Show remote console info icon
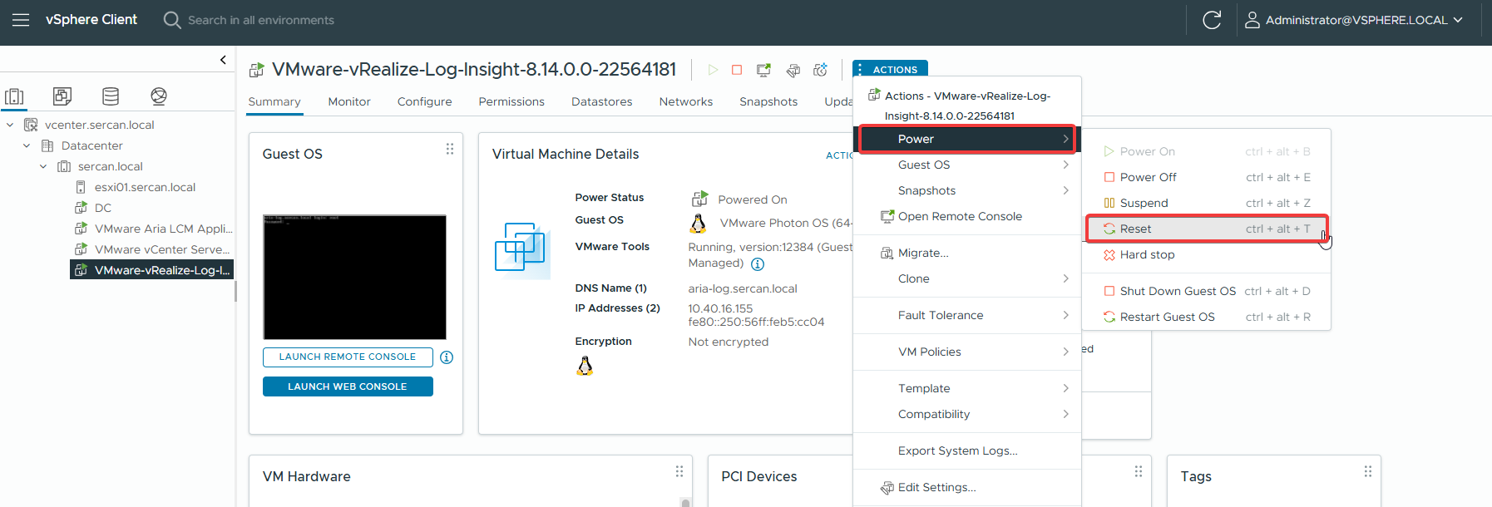Viewport: 1492px width, 507px height. point(447,357)
